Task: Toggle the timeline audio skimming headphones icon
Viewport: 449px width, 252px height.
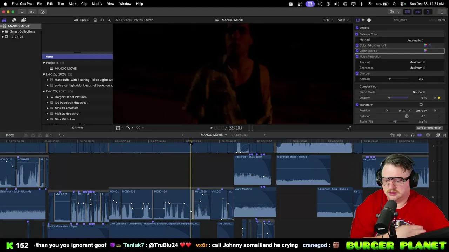Action: [413, 135]
